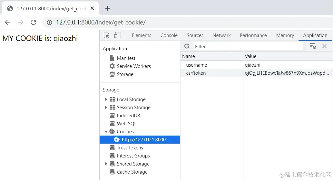Expand the Shared Storage node
The image size is (333, 180).
click(x=106, y=164)
